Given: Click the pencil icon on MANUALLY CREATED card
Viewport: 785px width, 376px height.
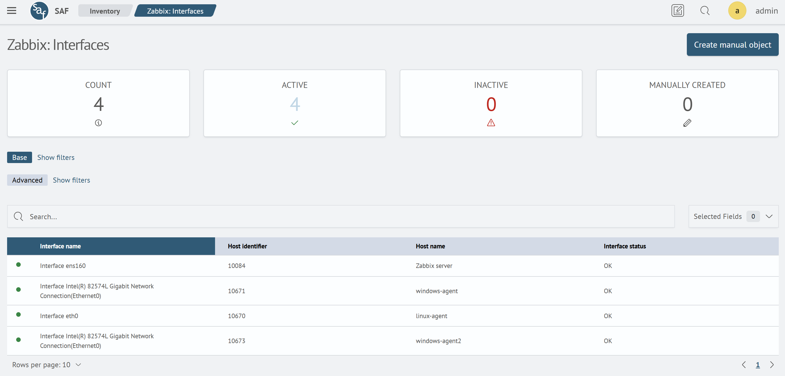Looking at the screenshot, I should (687, 123).
